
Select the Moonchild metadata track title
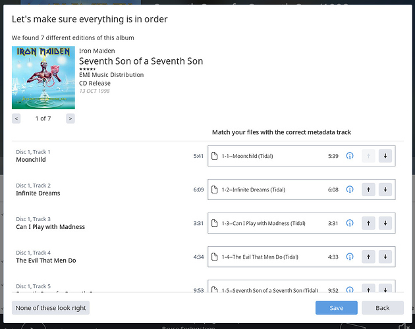[31, 160]
